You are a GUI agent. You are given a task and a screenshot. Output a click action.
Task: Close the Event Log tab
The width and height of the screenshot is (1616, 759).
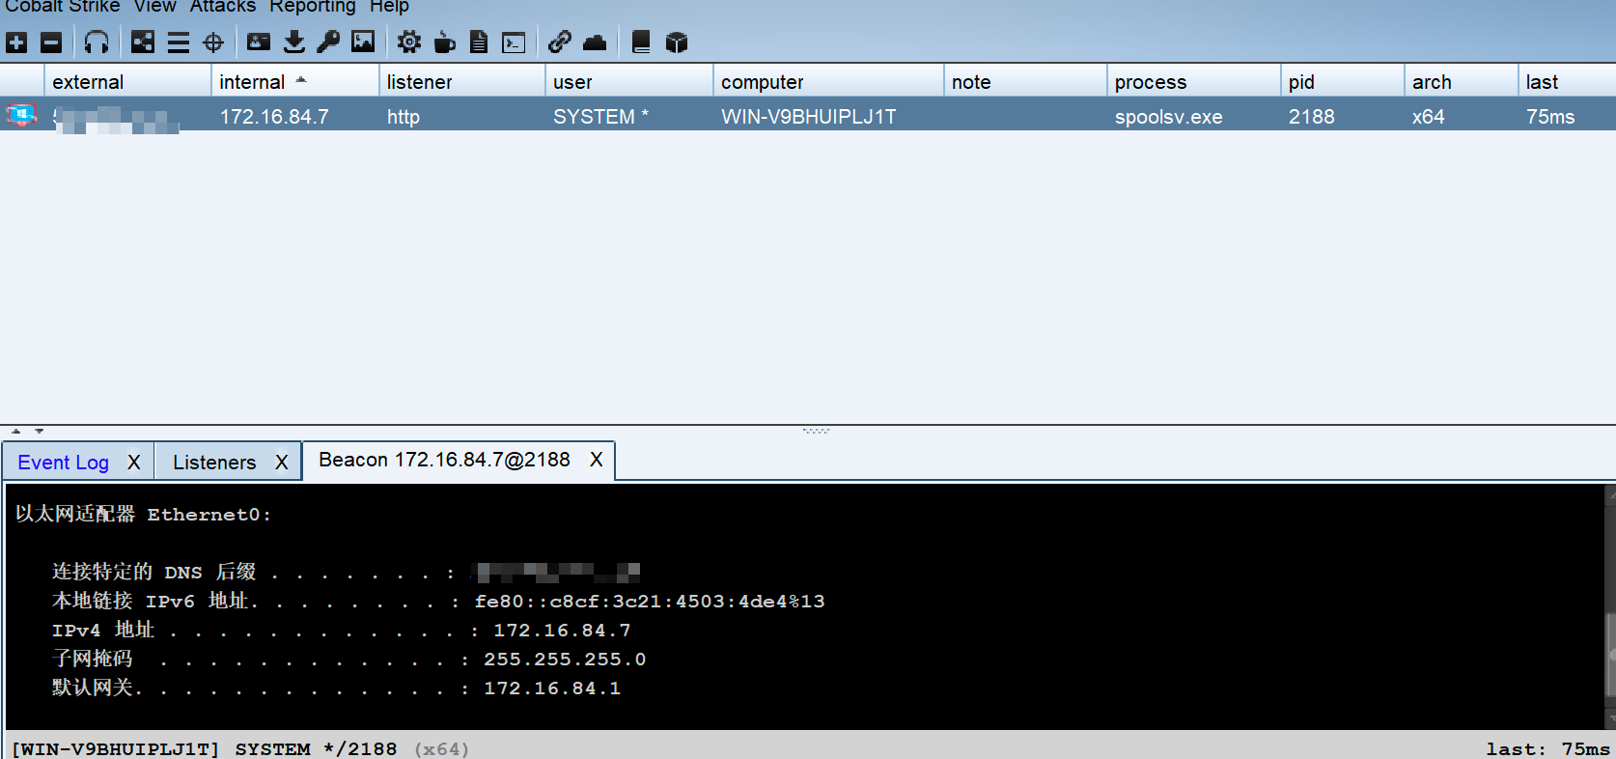[x=134, y=463]
